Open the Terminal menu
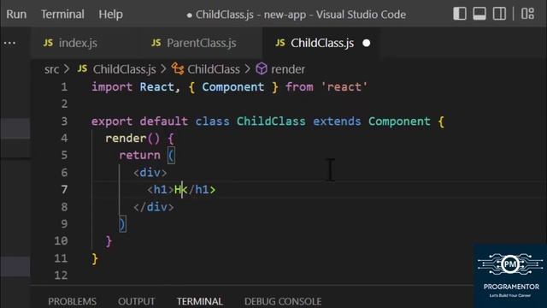The height and width of the screenshot is (308, 547). (62, 15)
